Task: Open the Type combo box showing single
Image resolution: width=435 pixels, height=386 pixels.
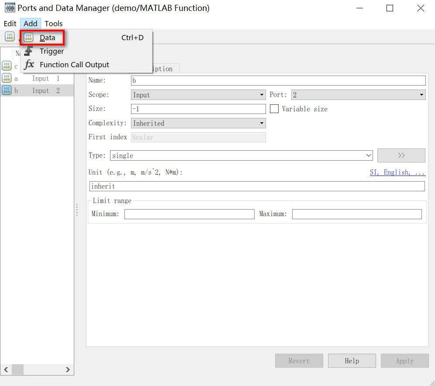Action: tap(242, 155)
